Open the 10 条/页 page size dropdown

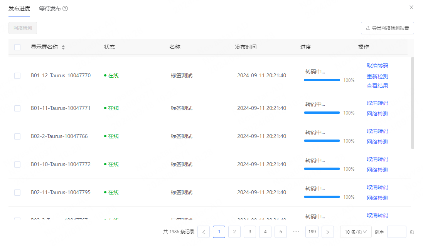pyautogui.click(x=356, y=232)
